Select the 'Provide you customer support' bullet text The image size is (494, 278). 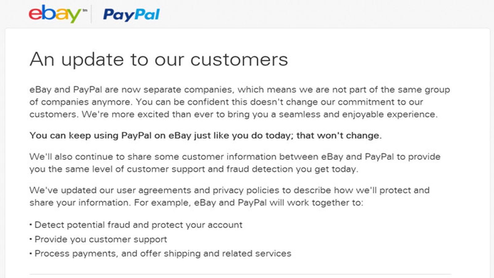101,239
